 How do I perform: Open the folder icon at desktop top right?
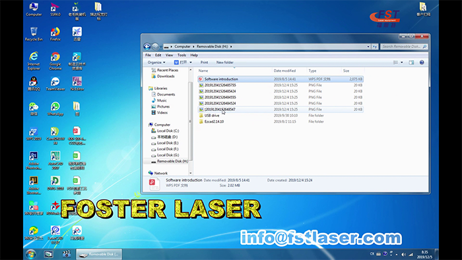pyautogui.click(x=423, y=9)
